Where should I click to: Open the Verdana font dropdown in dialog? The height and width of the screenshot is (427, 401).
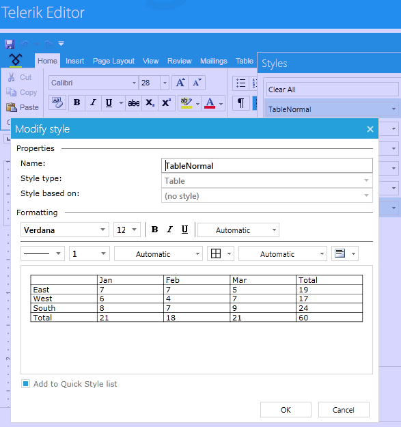[x=65, y=230]
